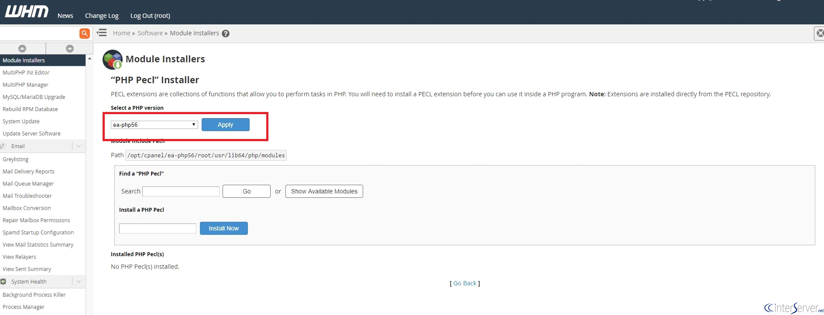This screenshot has width=824, height=315.
Task: Click the sidebar collapse-all down arrow icon
Action: [69, 48]
